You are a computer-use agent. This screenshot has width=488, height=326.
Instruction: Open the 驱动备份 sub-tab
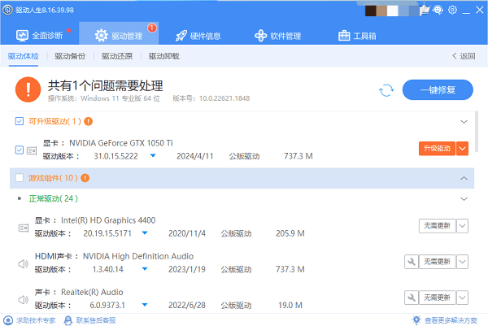[x=71, y=56]
